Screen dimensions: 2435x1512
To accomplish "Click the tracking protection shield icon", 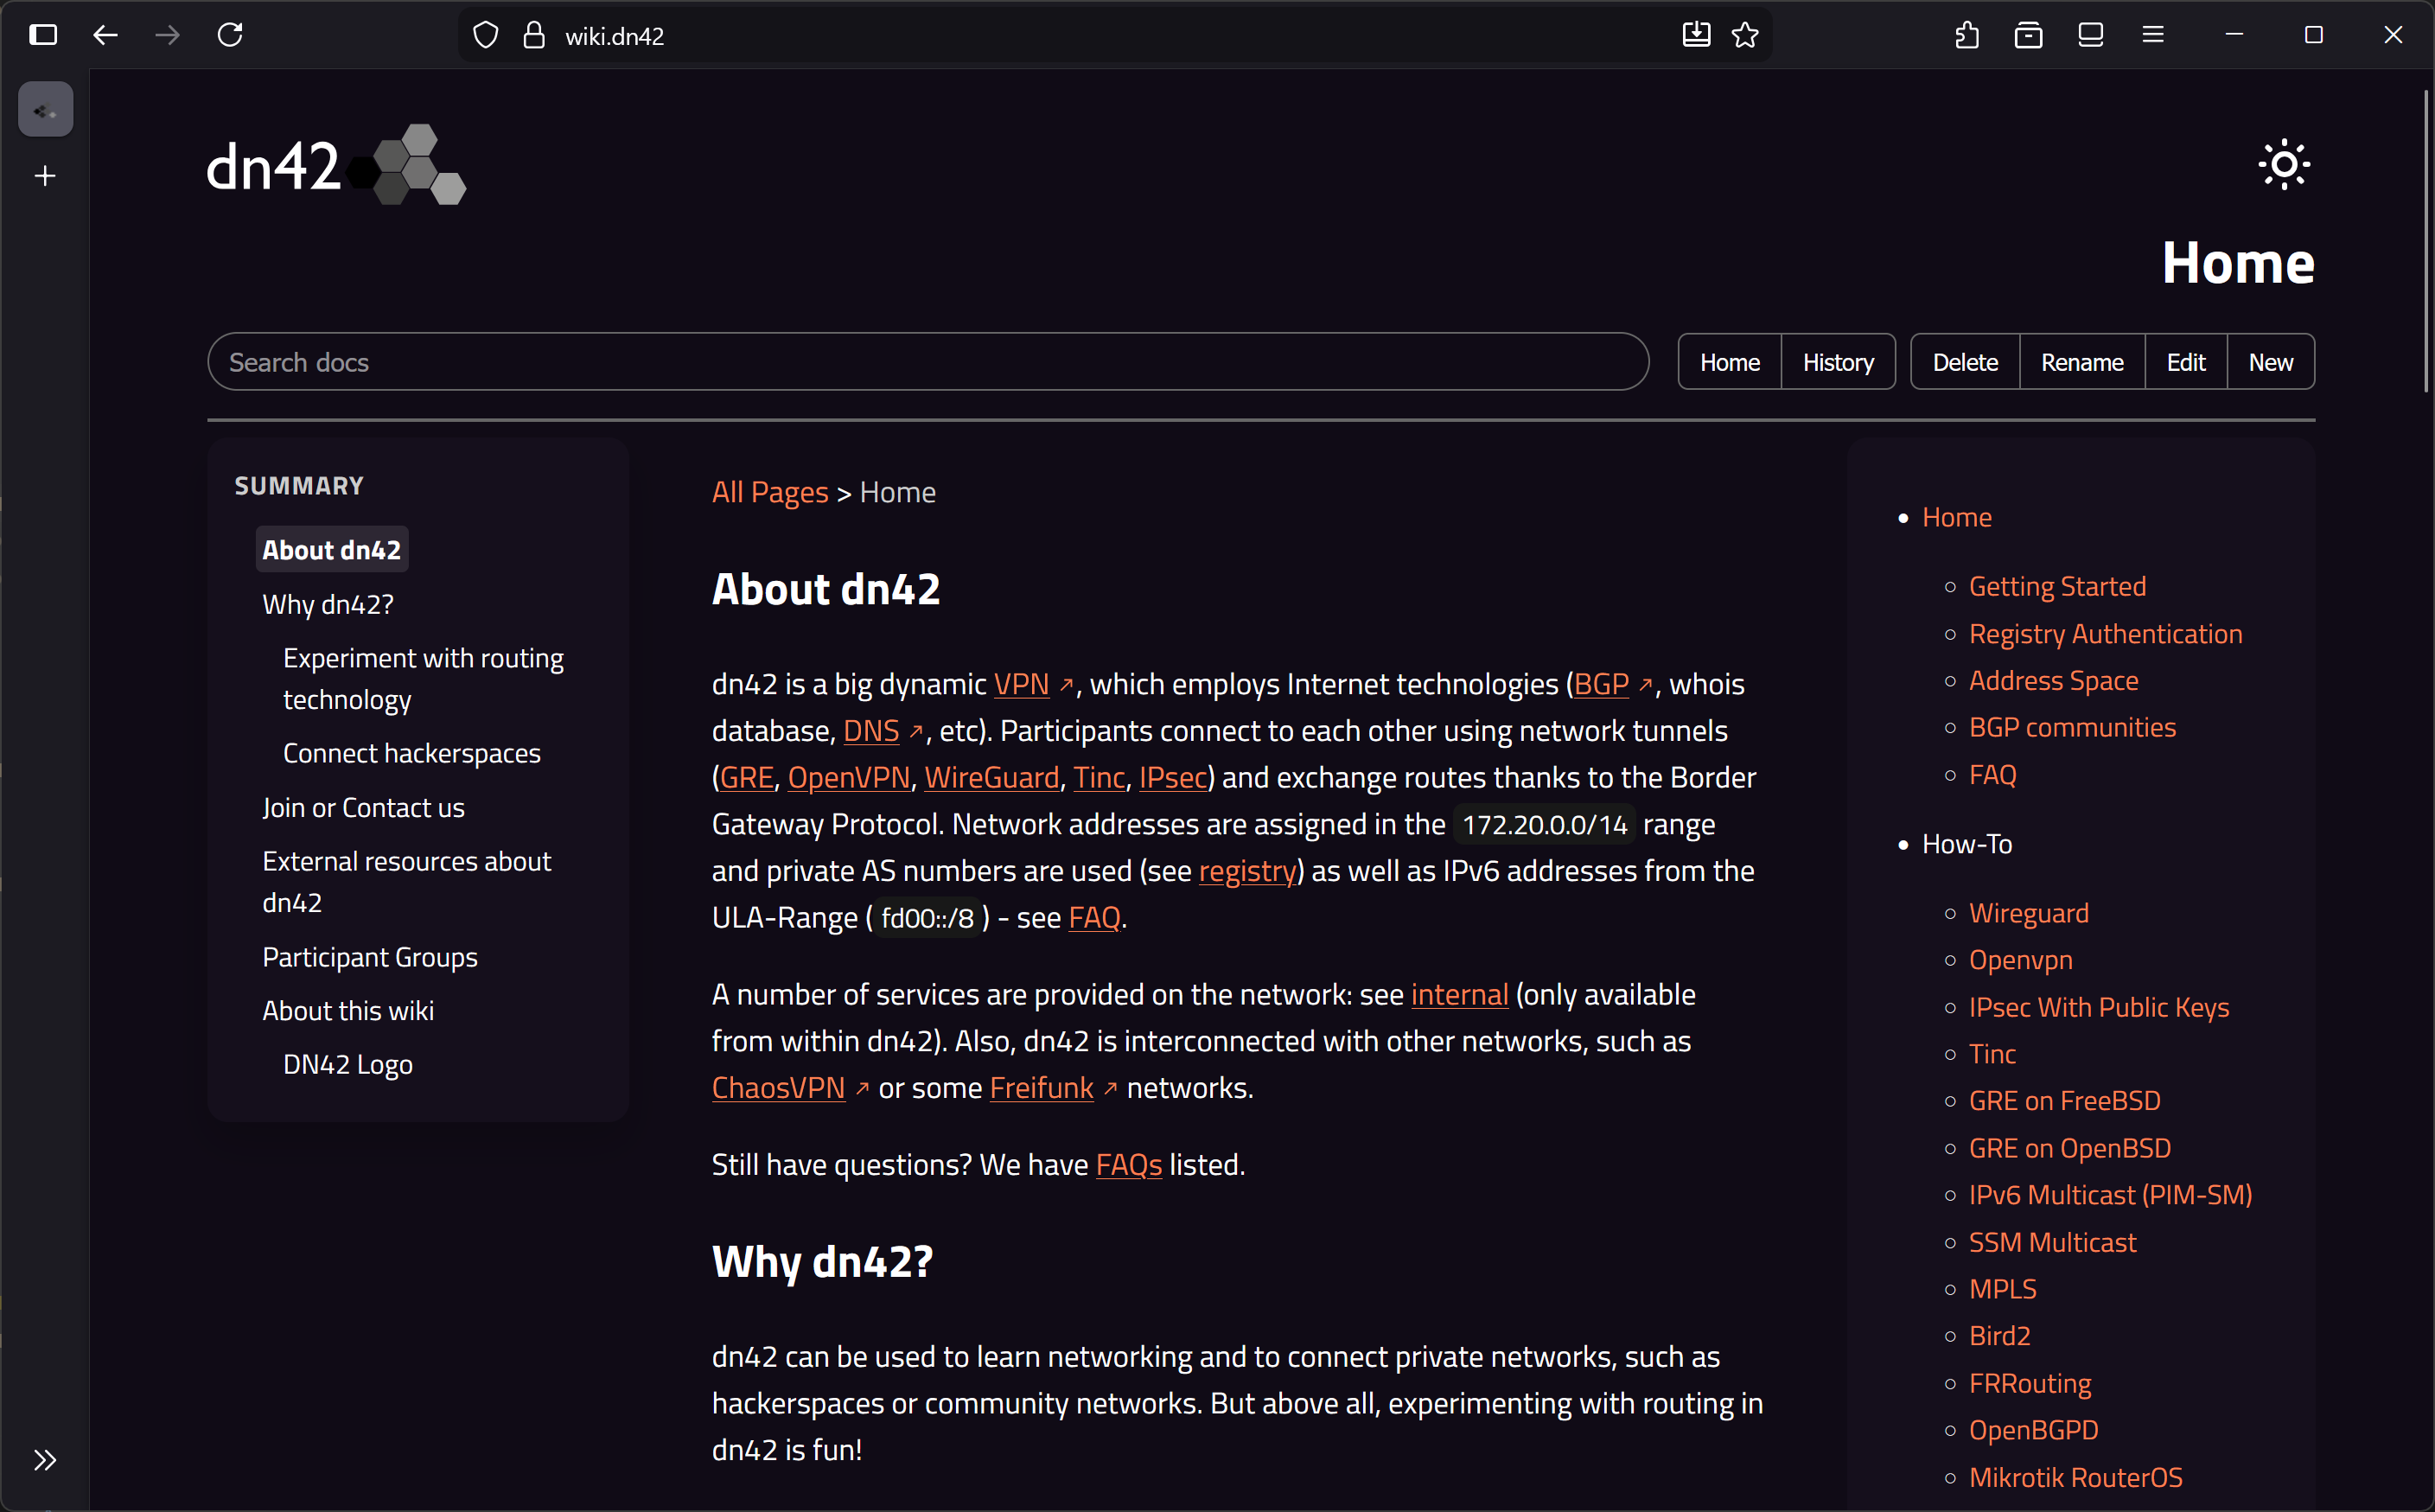I will pyautogui.click(x=485, y=34).
